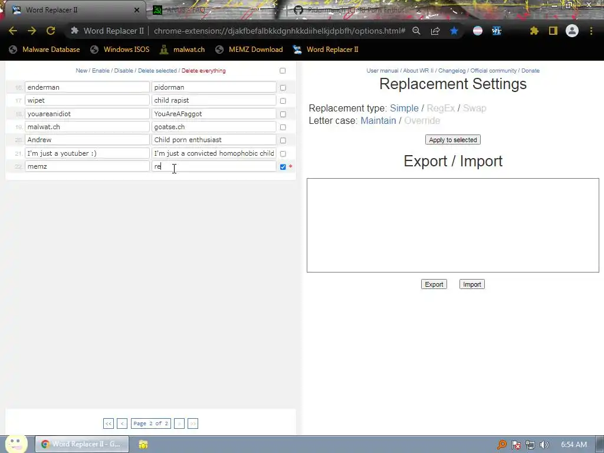The height and width of the screenshot is (453, 604).
Task: Click the New replacement link
Action: [x=81, y=71]
